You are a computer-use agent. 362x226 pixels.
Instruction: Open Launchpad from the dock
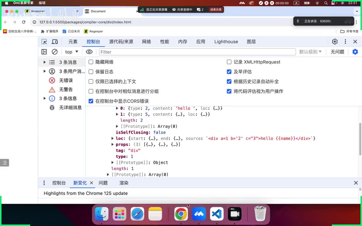[x=120, y=214]
